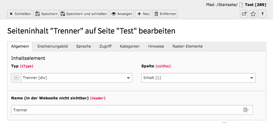This screenshot has width=273, height=123.
Task: Switch to the Sprache tab
Action: point(84,46)
